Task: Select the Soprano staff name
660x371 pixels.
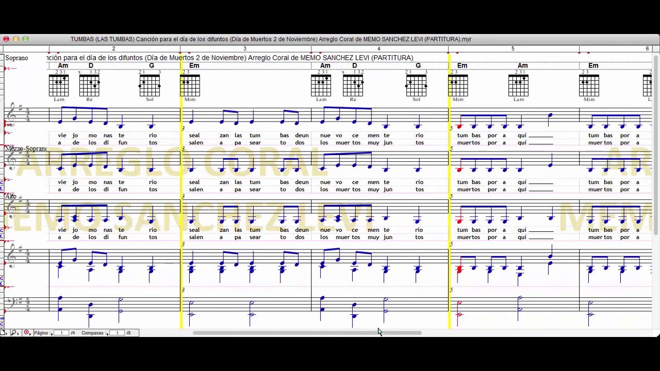Action: tap(16, 58)
